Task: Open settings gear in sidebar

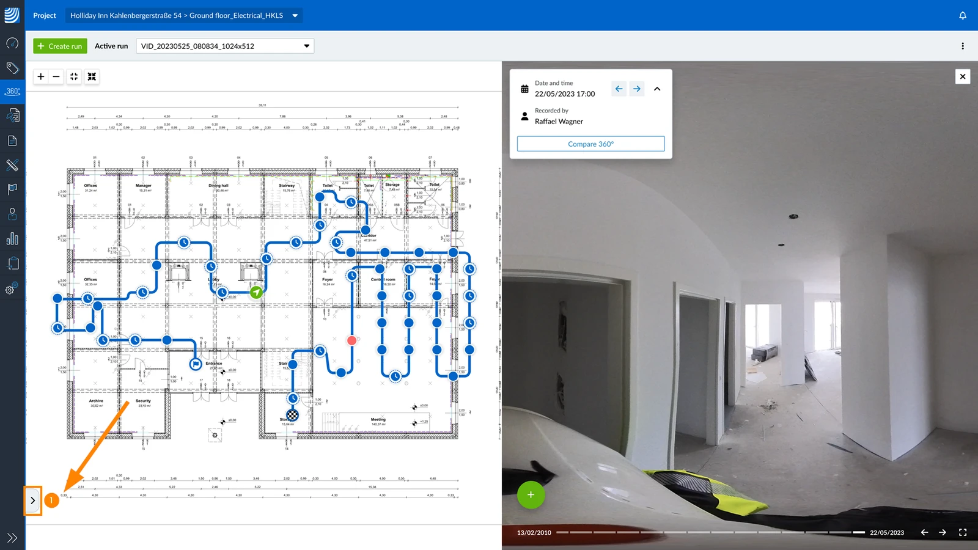Action: pyautogui.click(x=12, y=289)
